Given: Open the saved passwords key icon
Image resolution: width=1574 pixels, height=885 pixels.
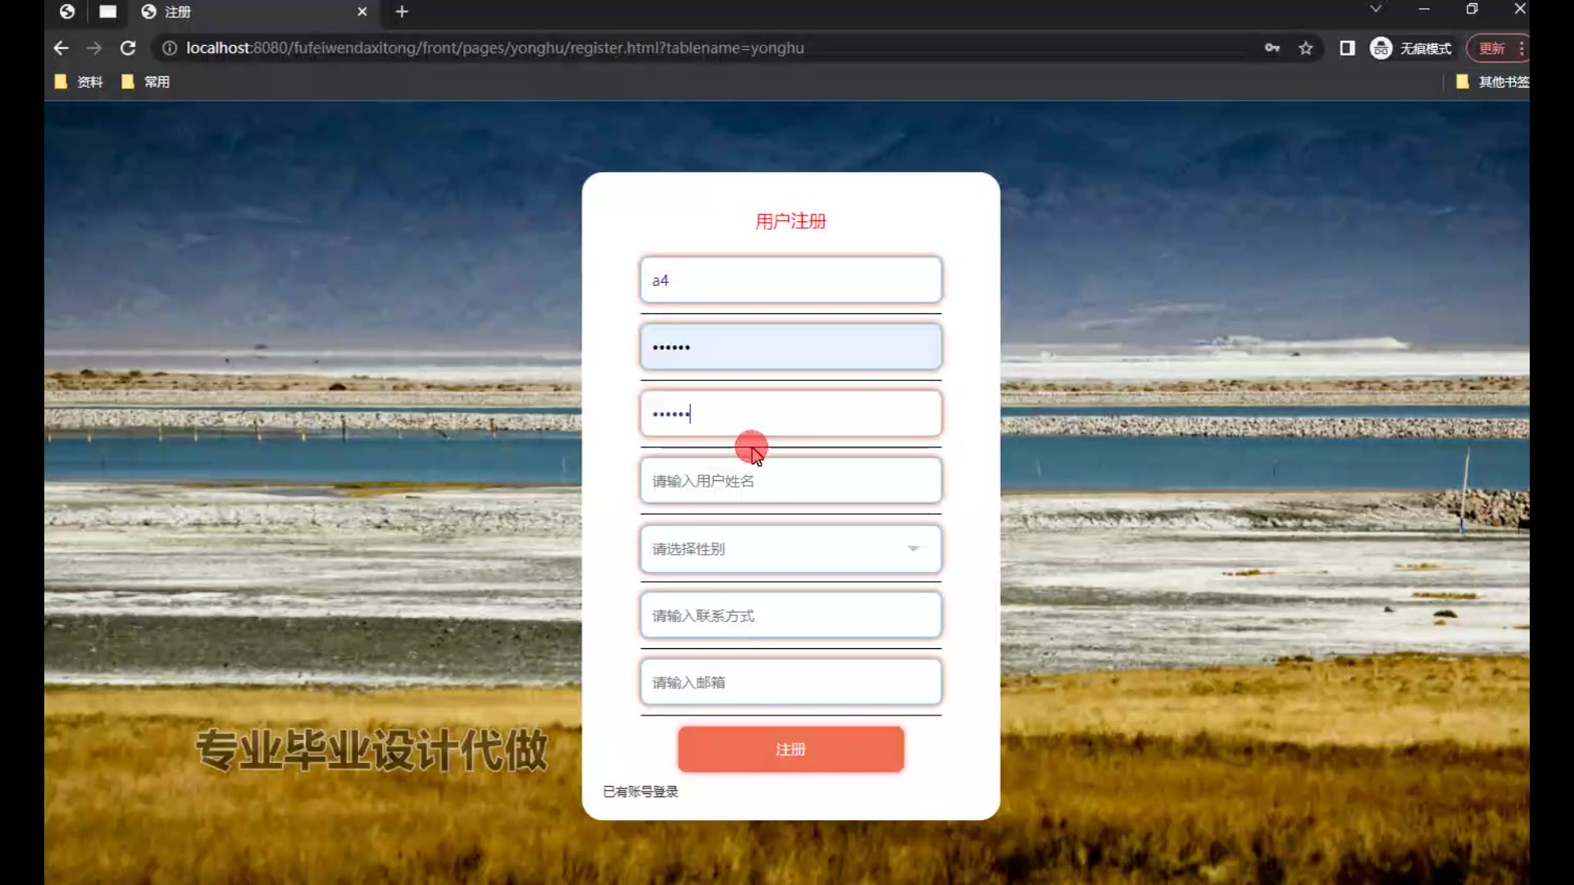Looking at the screenshot, I should (x=1271, y=48).
